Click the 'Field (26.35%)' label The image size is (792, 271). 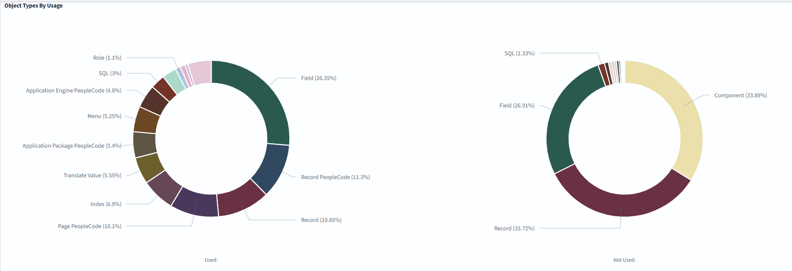[318, 78]
